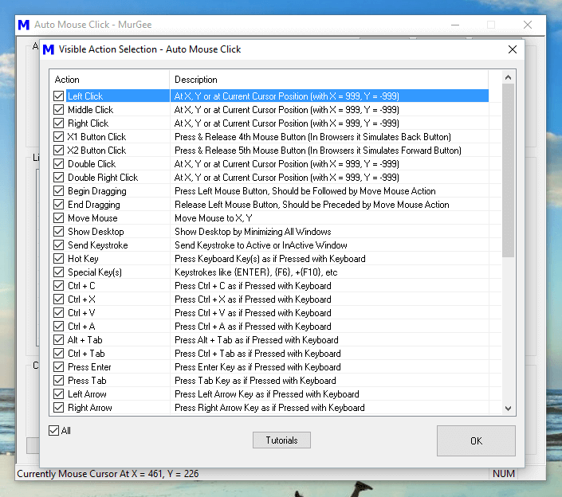Viewport: 562px width, 497px height.
Task: Toggle the Move Mouse checkbox
Action: pyautogui.click(x=58, y=218)
